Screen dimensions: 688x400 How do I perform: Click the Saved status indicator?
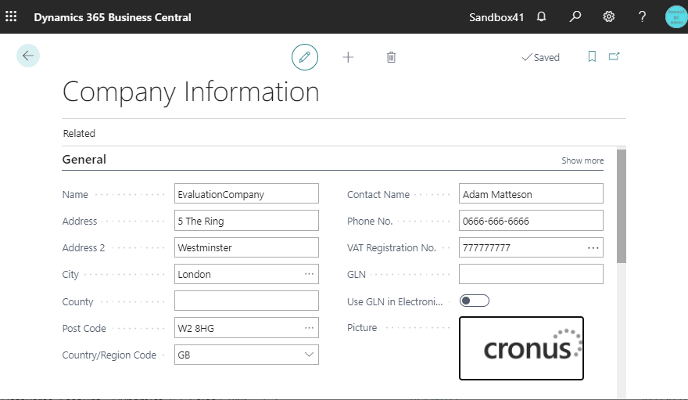tap(540, 57)
